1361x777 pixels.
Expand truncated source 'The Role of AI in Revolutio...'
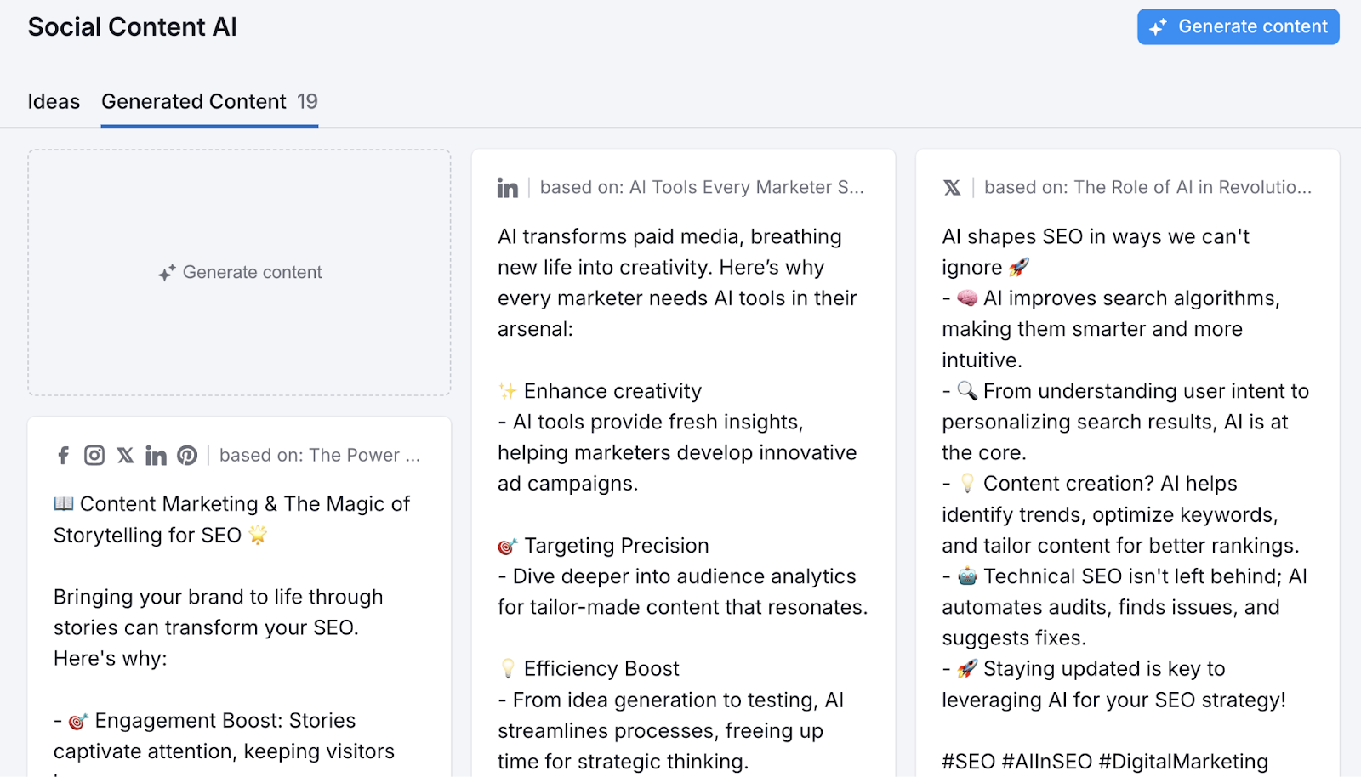tap(1191, 187)
